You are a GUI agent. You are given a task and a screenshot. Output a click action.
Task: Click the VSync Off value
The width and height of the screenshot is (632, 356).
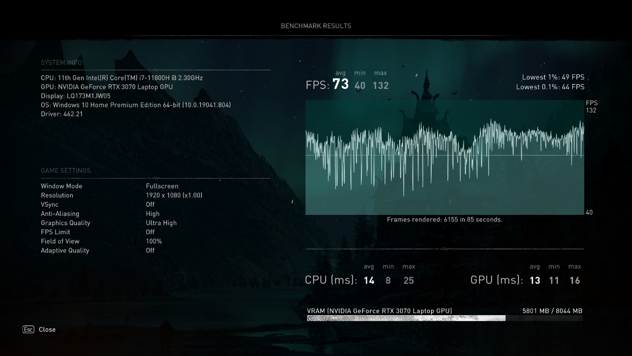150,204
